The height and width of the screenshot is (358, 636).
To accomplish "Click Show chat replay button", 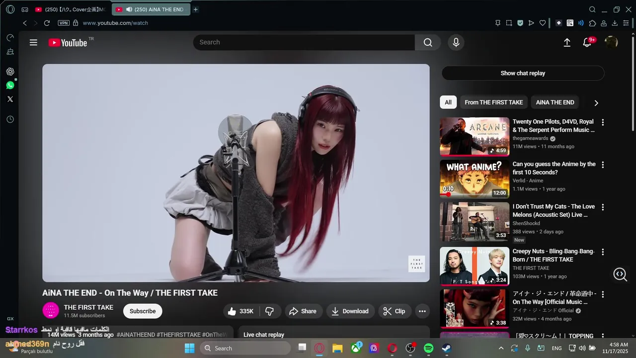I will point(523,73).
